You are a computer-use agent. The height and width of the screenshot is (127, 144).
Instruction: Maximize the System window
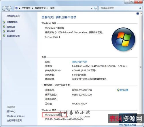point(132,2)
